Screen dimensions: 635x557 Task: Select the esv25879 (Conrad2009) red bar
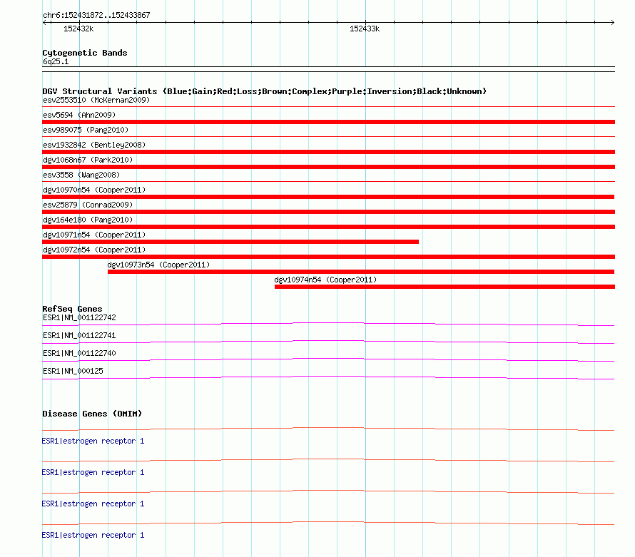pos(328,212)
